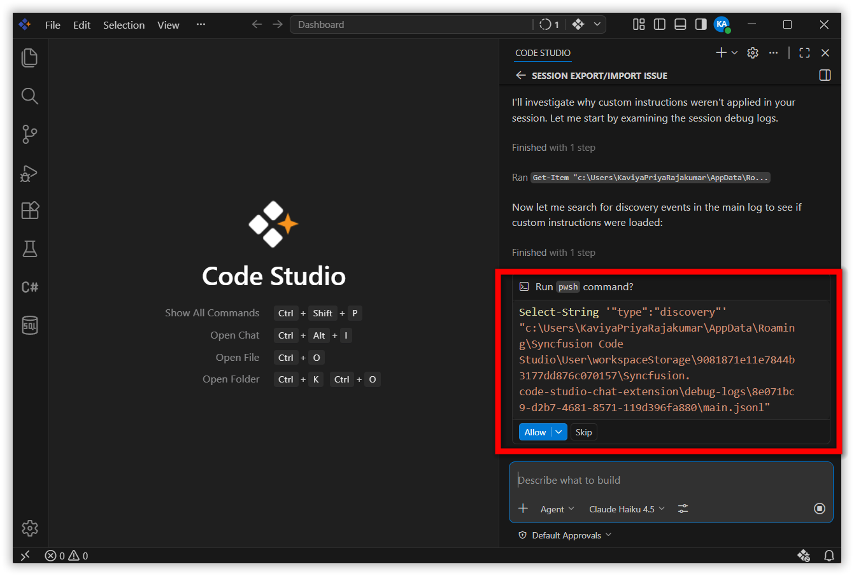Expand the Allow button dropdown arrow
The image size is (854, 576).
pos(559,432)
